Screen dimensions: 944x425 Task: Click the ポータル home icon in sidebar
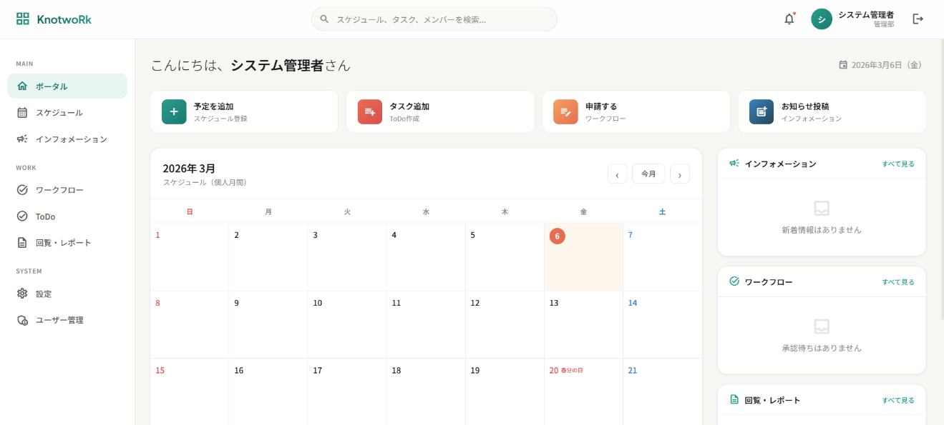(22, 86)
